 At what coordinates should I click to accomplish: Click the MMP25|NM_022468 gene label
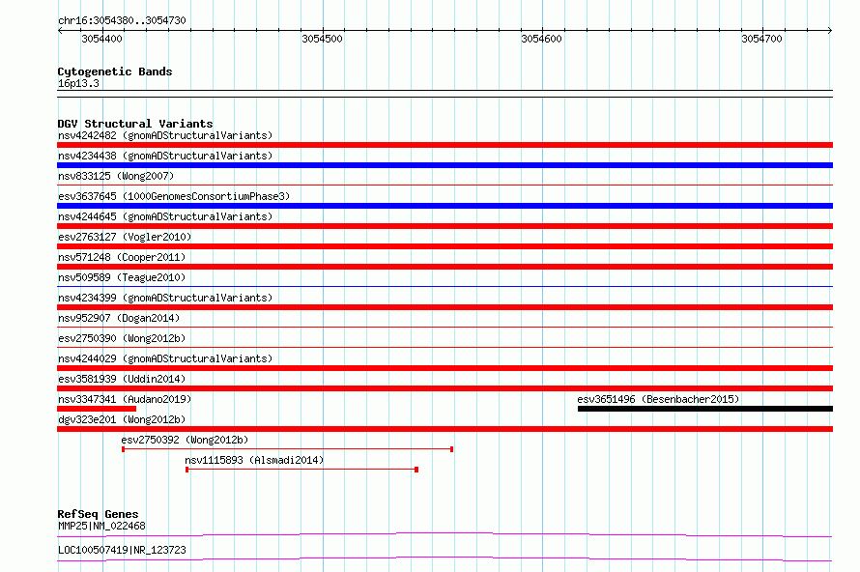[x=101, y=526]
